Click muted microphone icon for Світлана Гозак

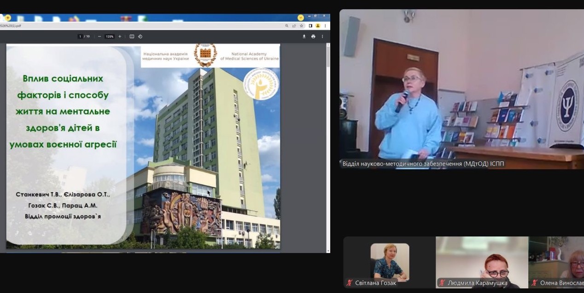point(350,283)
